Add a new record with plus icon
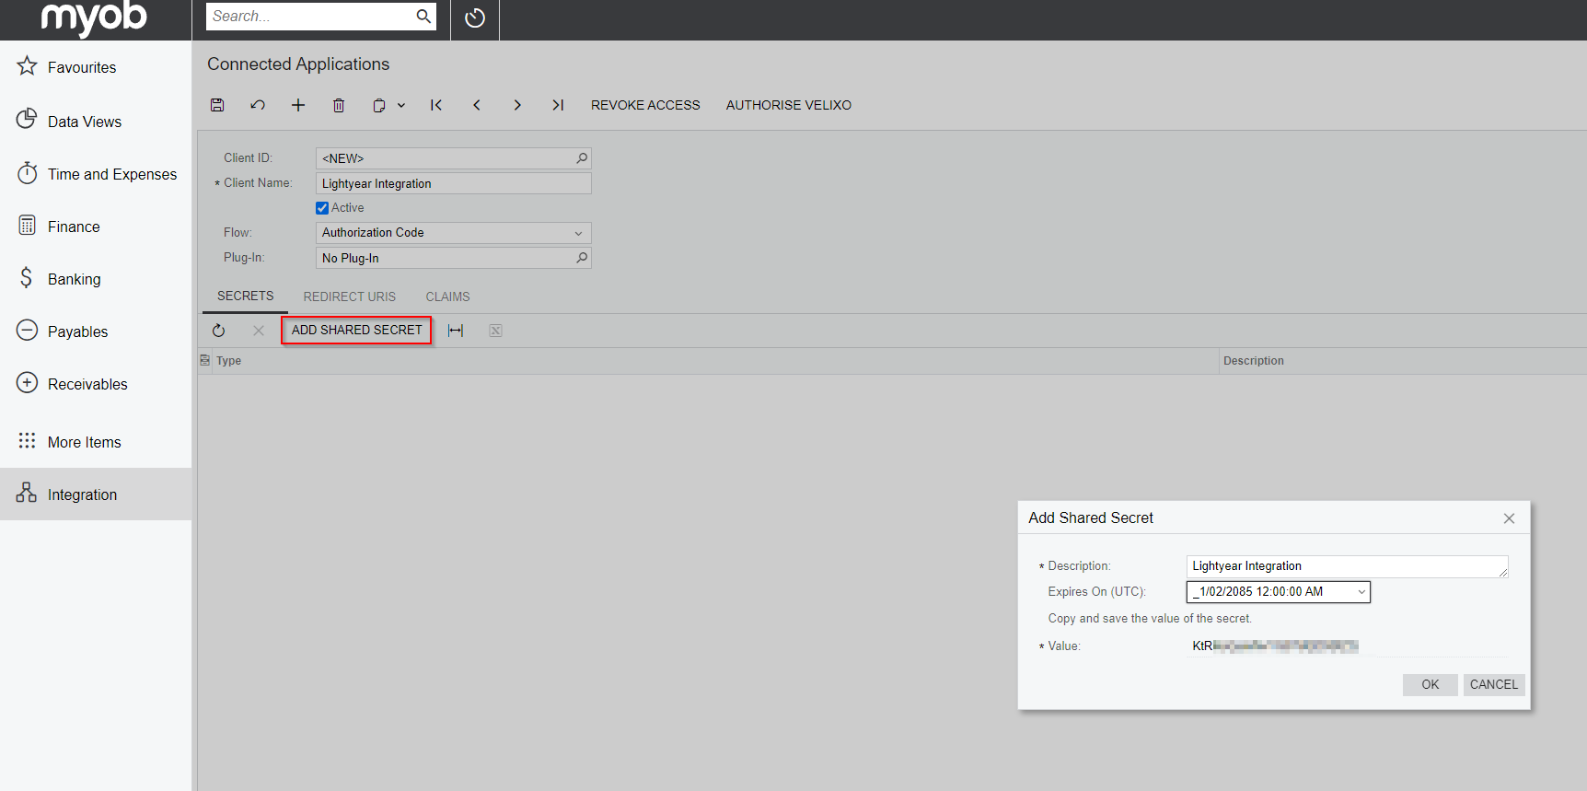Viewport: 1587px width, 791px height. pyautogui.click(x=298, y=105)
